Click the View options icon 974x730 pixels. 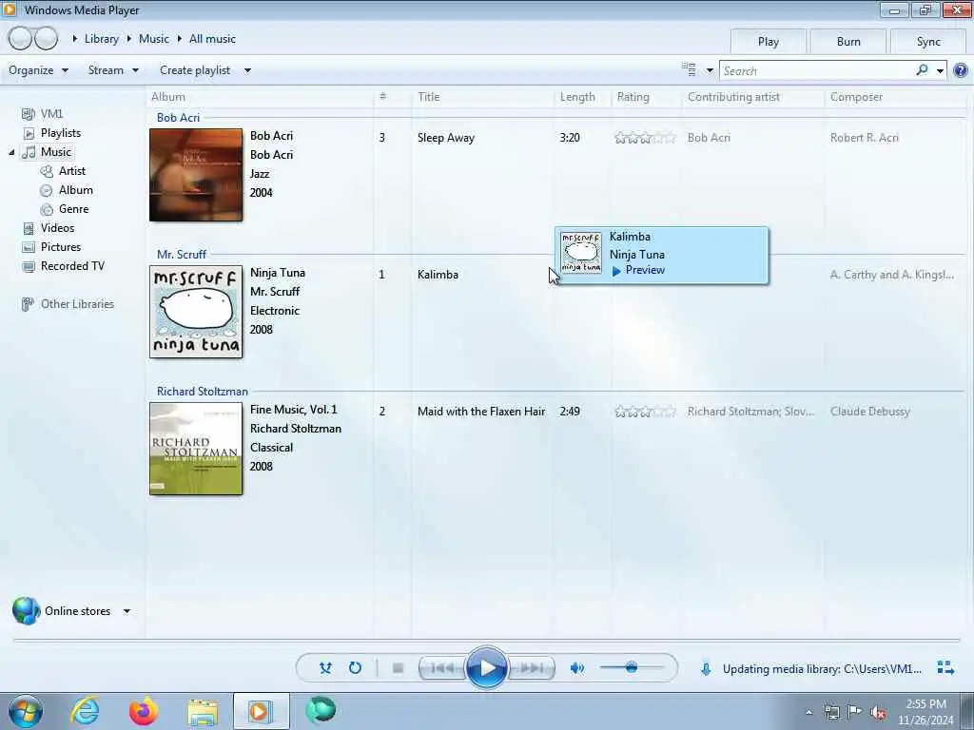689,69
